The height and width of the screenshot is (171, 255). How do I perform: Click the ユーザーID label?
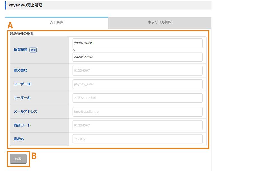point(23,84)
